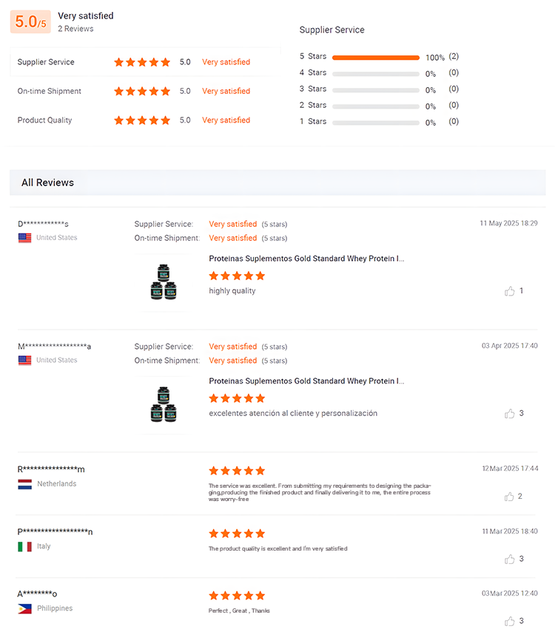Click the Philippines flag icon
This screenshot has width=555, height=640.
click(x=24, y=609)
